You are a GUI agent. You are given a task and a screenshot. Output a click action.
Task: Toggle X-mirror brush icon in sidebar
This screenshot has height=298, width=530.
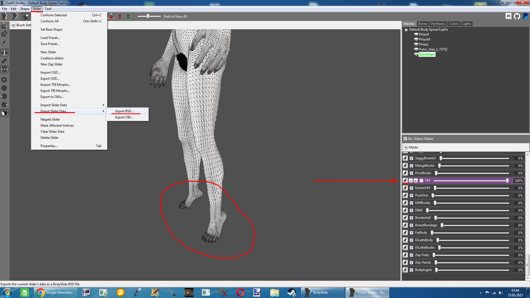[x=4, y=52]
